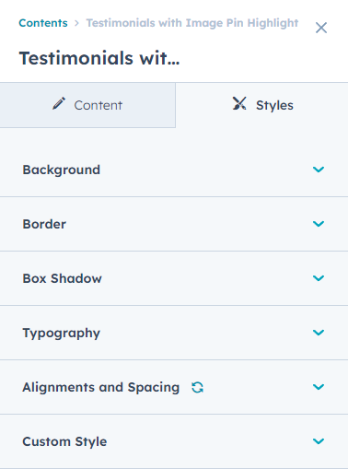
Task: Reset Alignments and Spacing via refresh icon
Action: click(197, 387)
